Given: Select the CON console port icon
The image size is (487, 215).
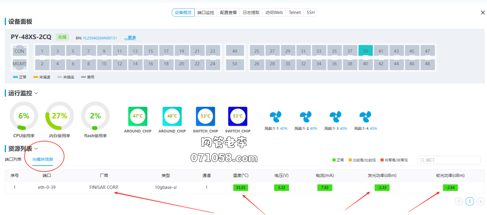Looking at the screenshot, I should pos(19,51).
